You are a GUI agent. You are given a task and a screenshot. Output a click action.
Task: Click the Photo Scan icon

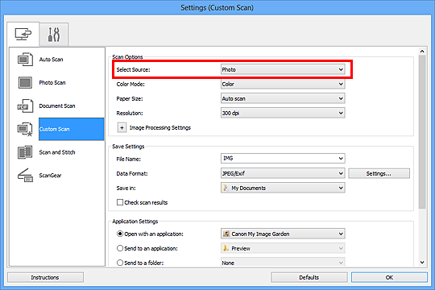click(x=25, y=82)
